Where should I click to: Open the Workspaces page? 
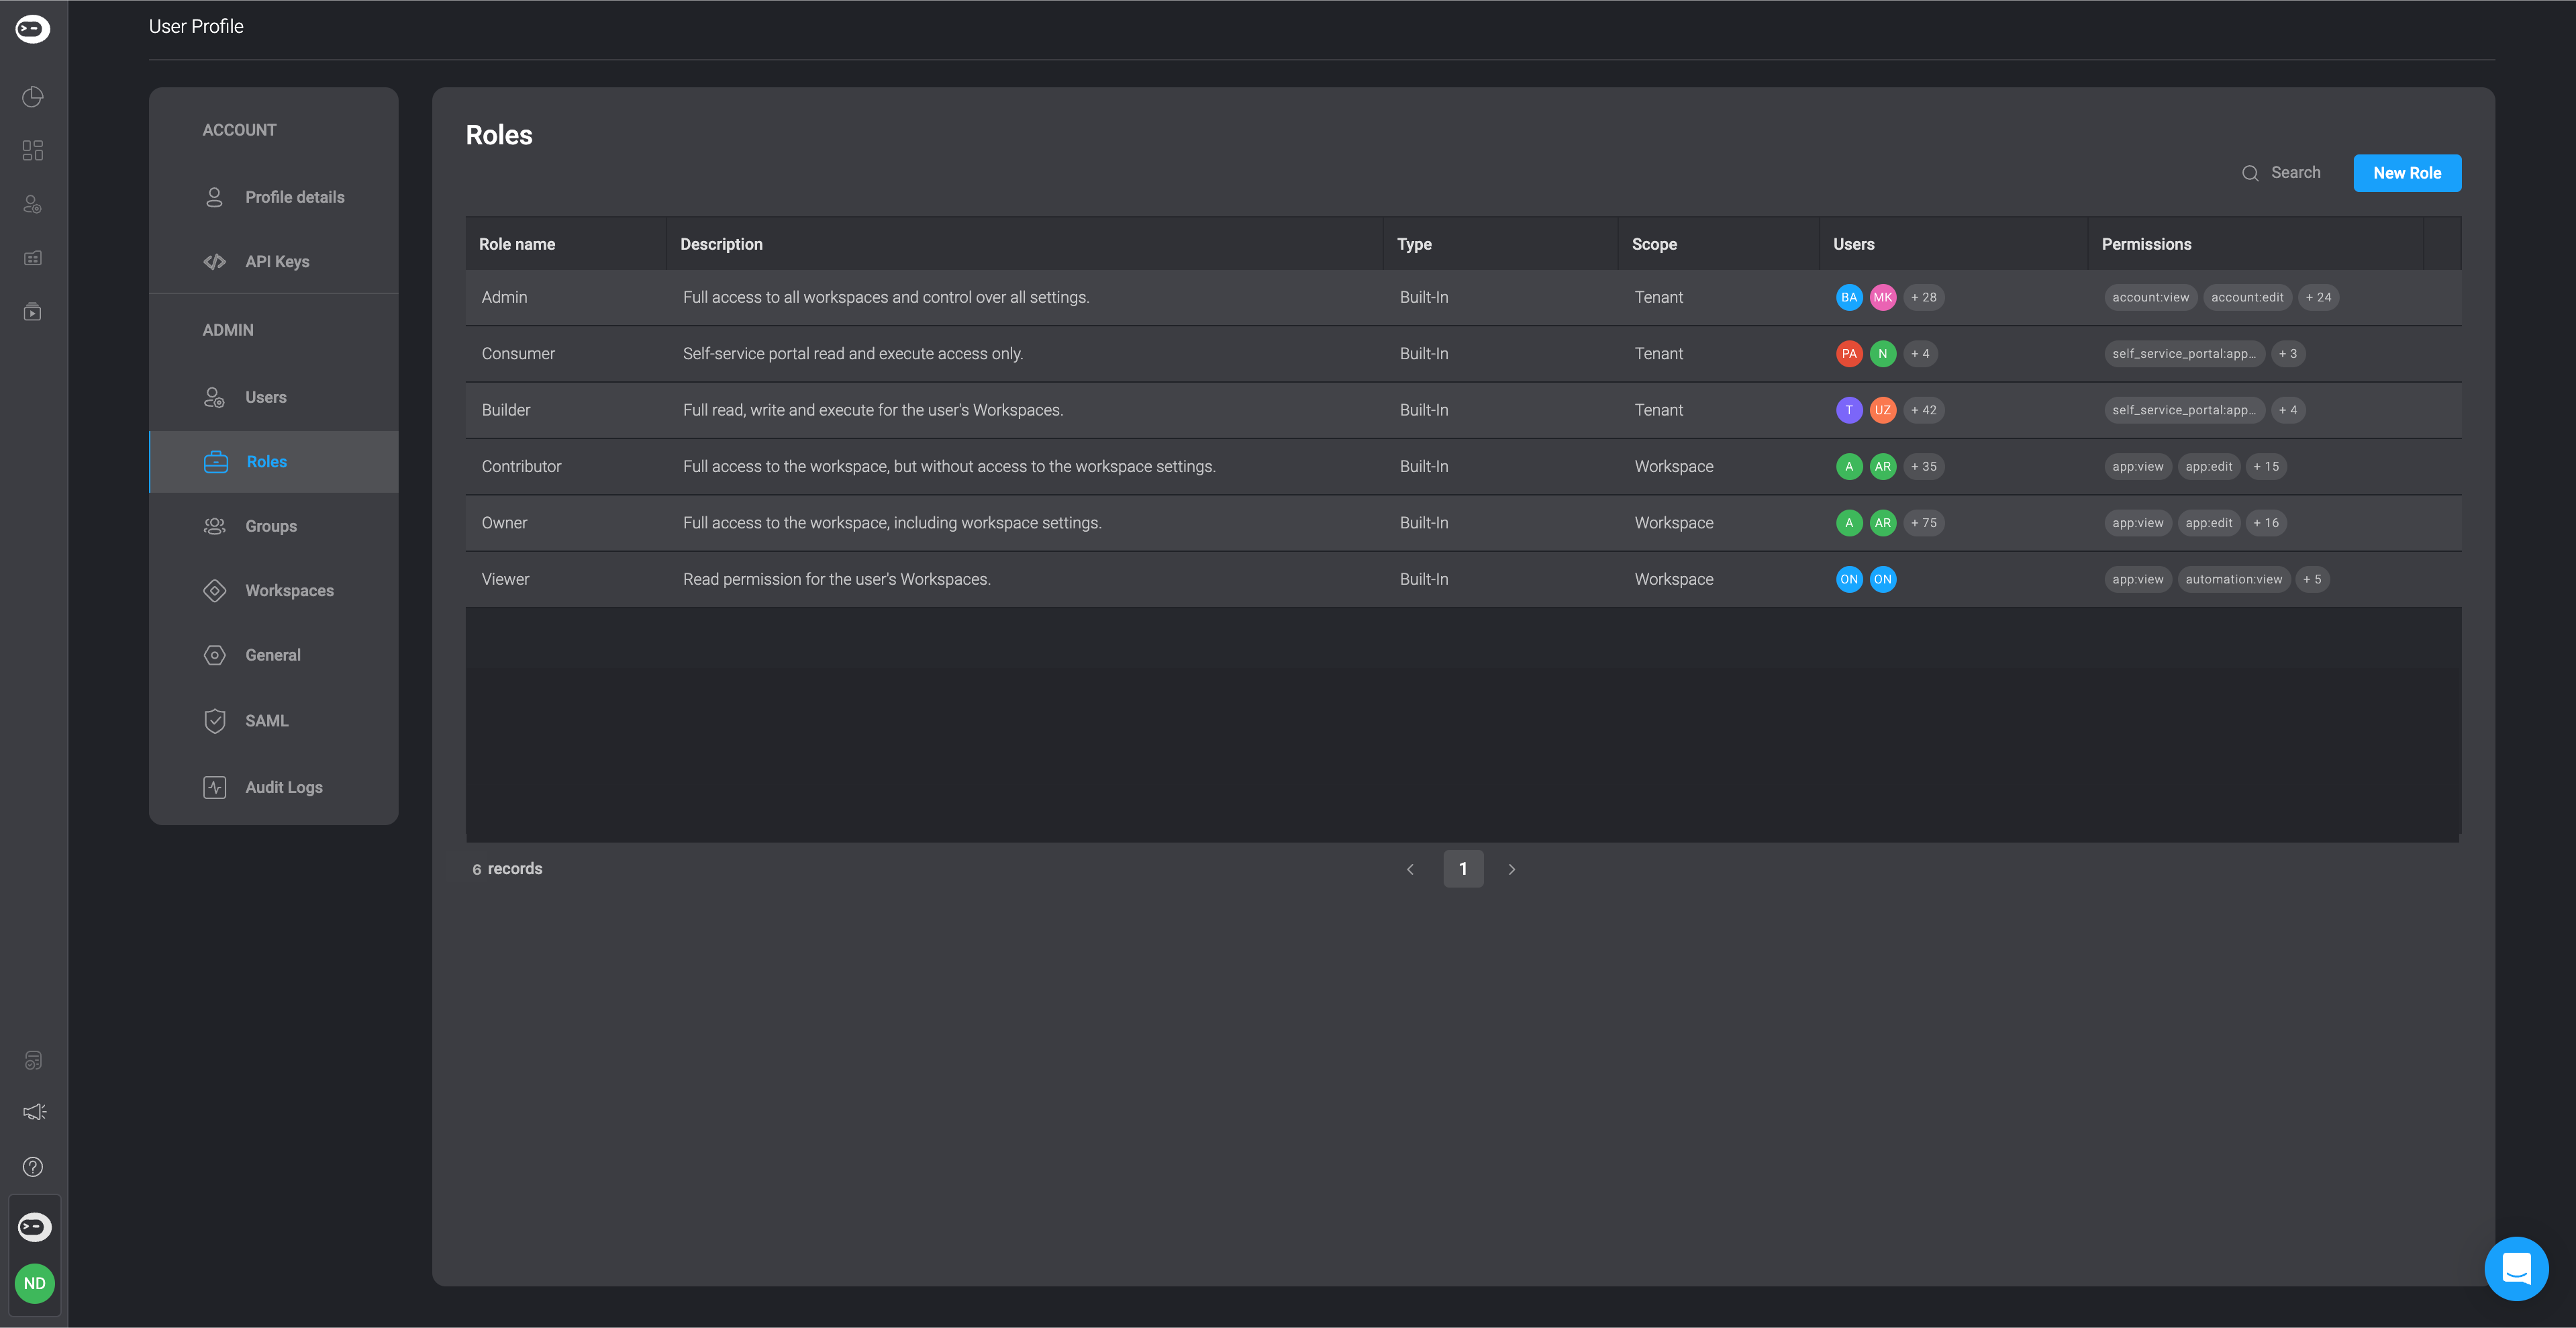[274, 591]
